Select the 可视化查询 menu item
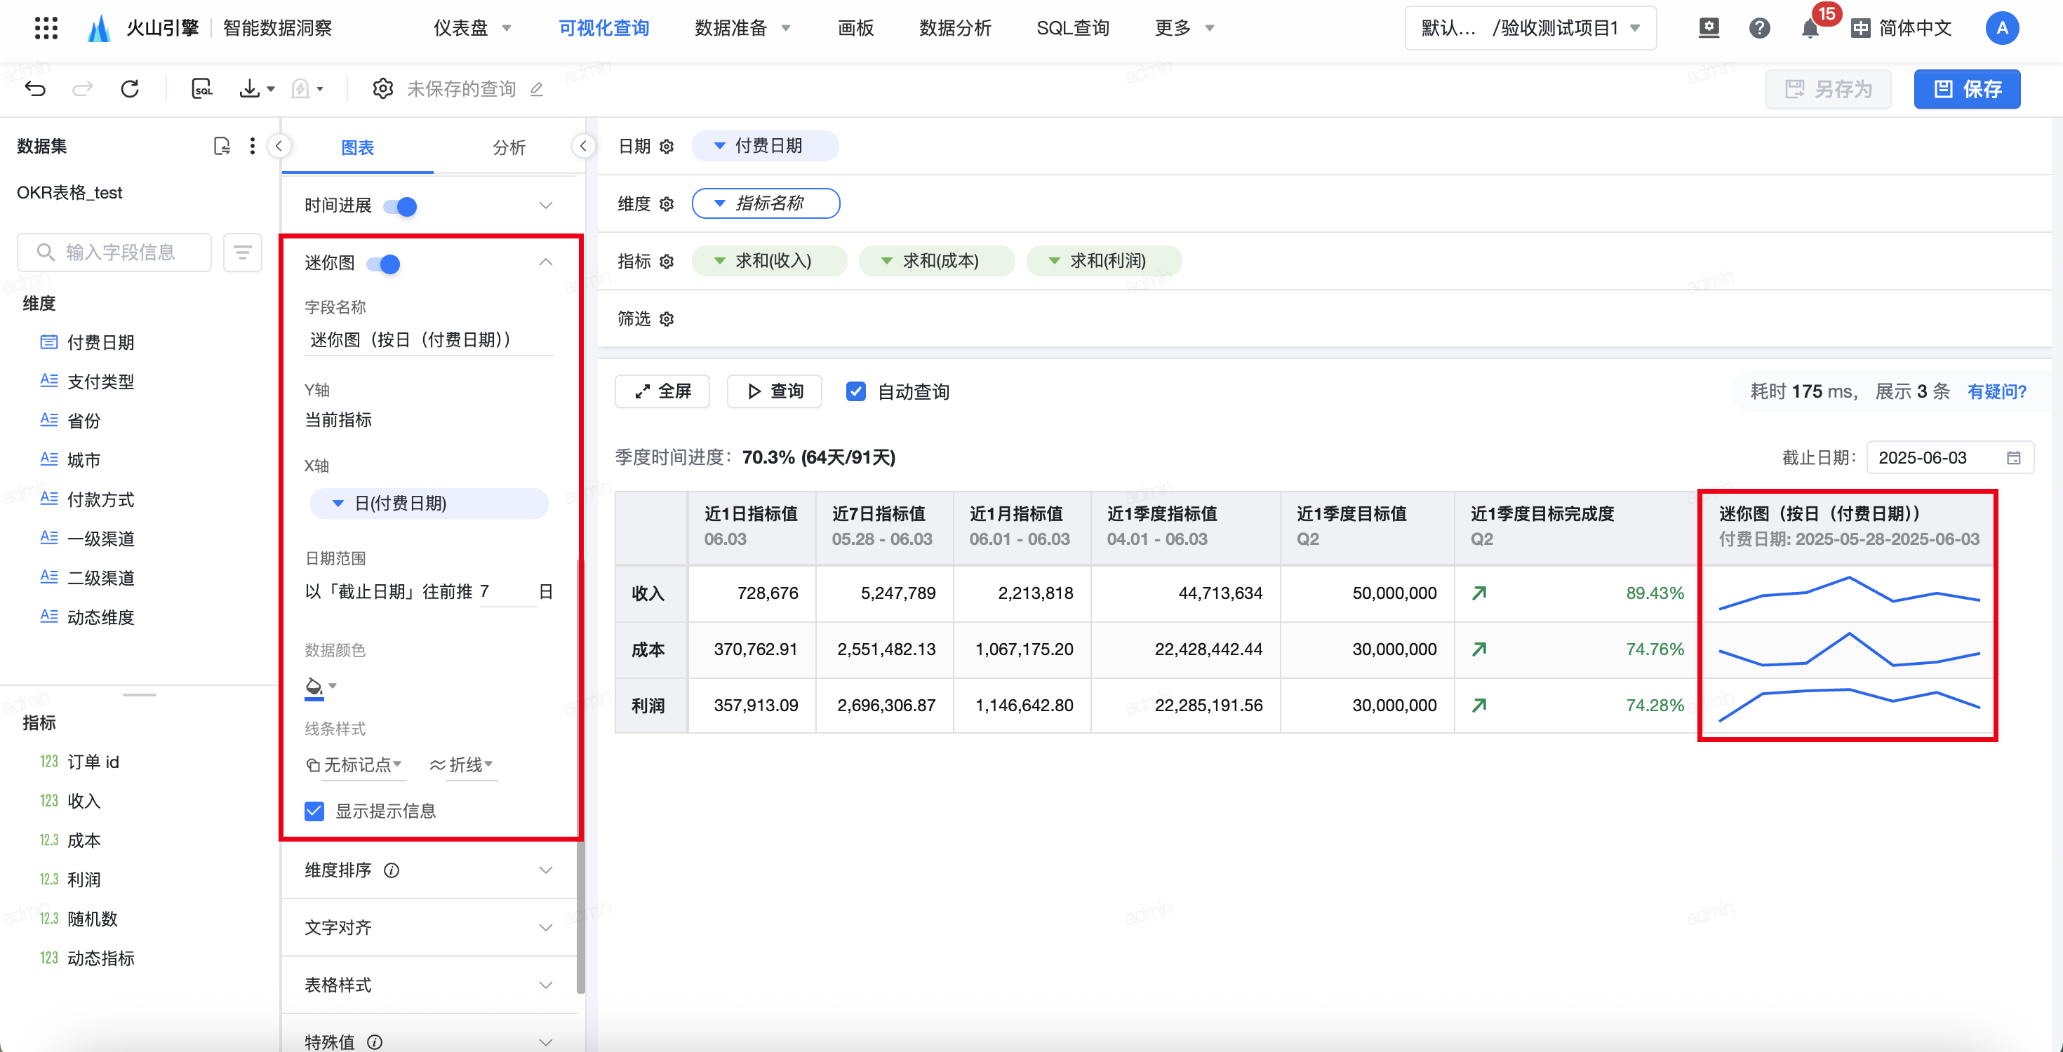Screen dimensions: 2063x1052 (604, 28)
